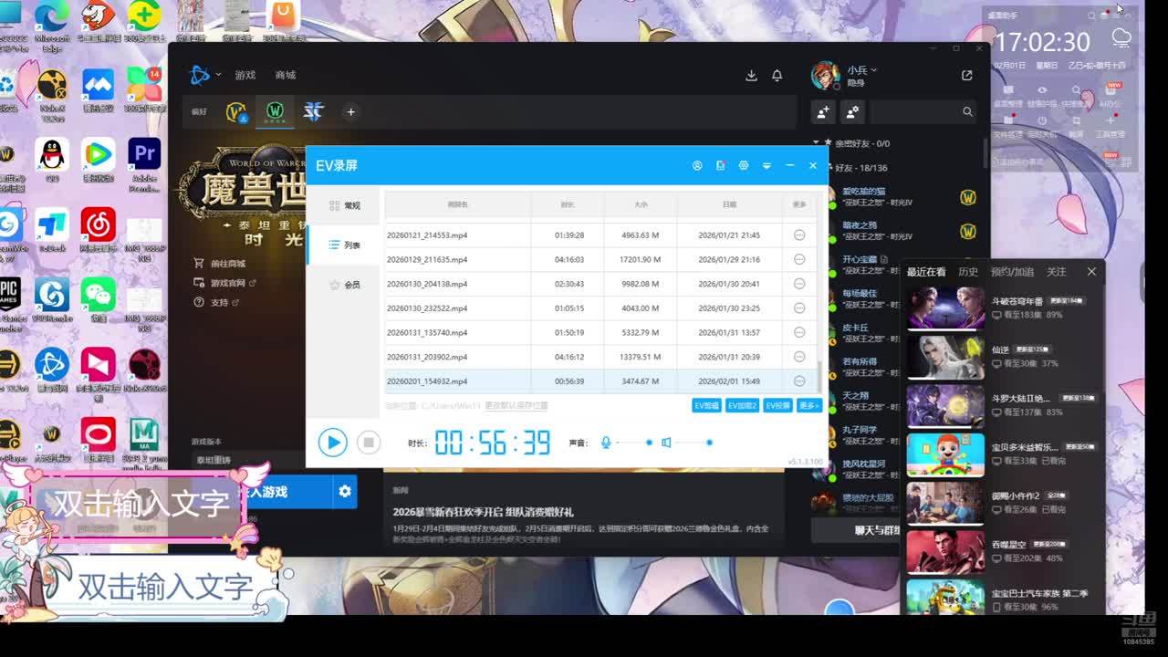
Task: Open more options for 20260129_211635.mp4
Action: click(799, 259)
